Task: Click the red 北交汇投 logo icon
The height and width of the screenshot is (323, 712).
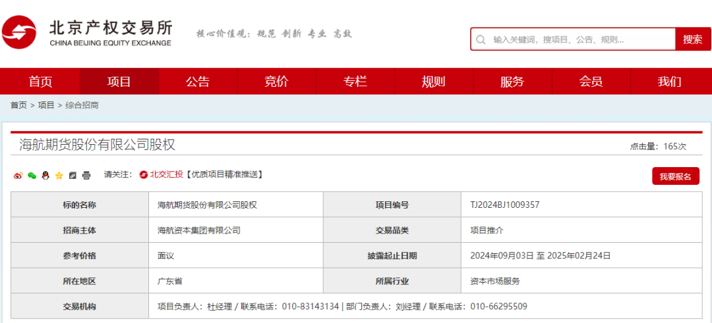Action: [x=144, y=174]
